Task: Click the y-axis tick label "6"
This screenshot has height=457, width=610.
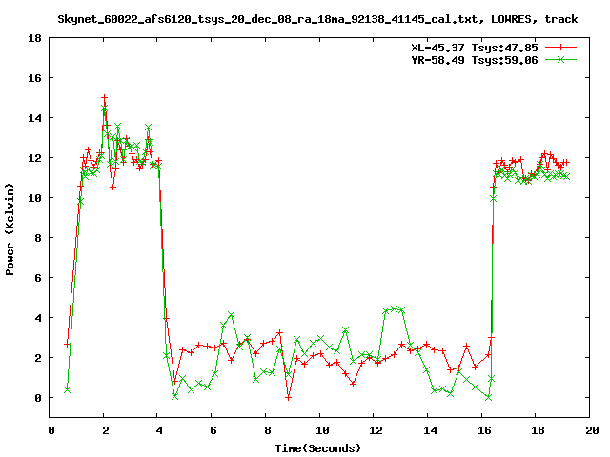Action: (x=38, y=278)
